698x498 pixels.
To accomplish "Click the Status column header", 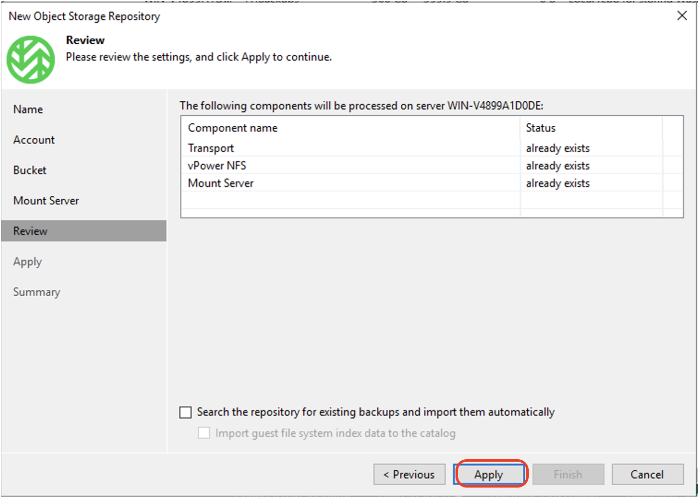I will click(591, 128).
